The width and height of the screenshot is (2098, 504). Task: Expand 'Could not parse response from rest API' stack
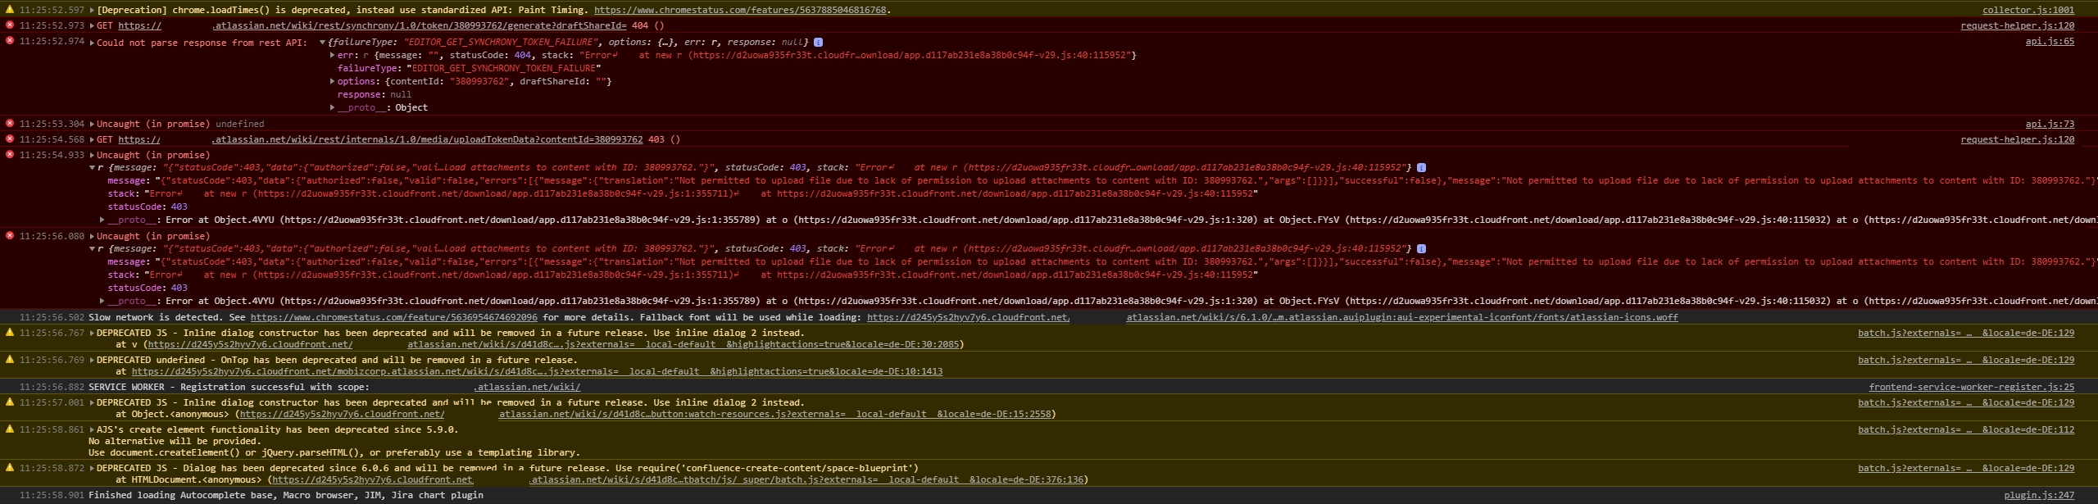(92, 43)
